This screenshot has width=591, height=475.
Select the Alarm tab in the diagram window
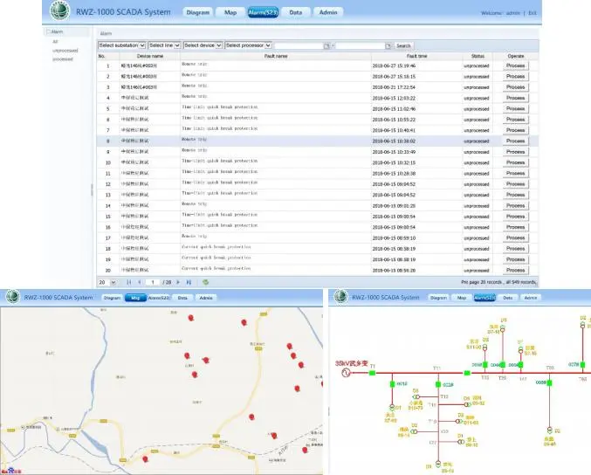[484, 298]
